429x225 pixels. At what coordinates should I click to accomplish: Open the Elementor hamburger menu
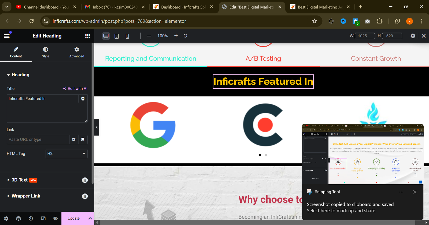point(7,36)
